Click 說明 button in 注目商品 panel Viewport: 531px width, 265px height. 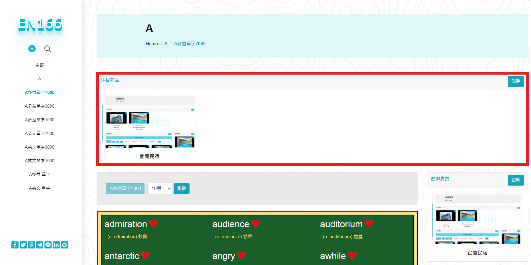coord(516,81)
